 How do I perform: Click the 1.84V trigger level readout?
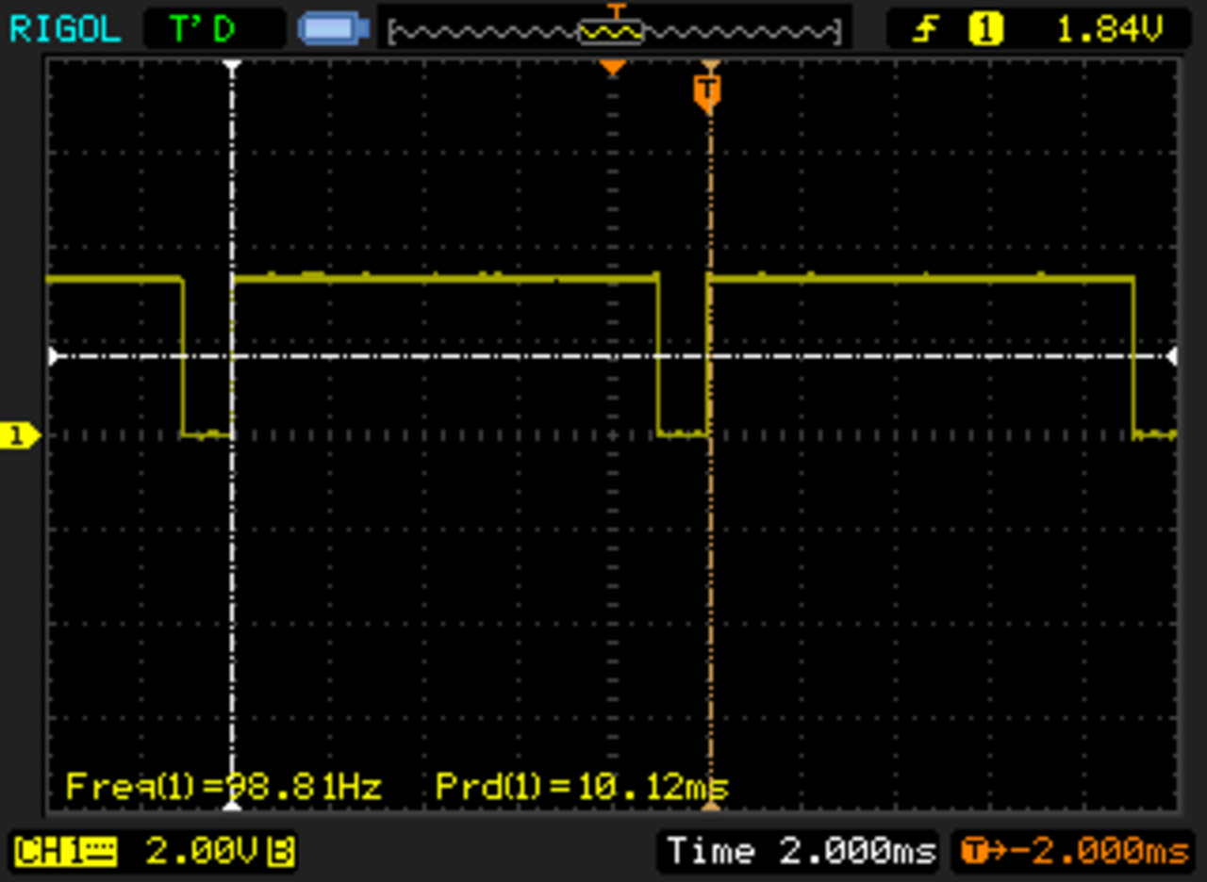[x=1109, y=30]
